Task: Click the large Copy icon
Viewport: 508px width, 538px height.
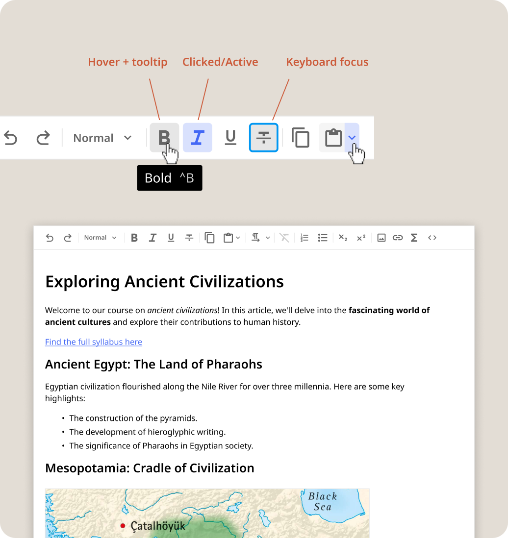Action: [301, 138]
